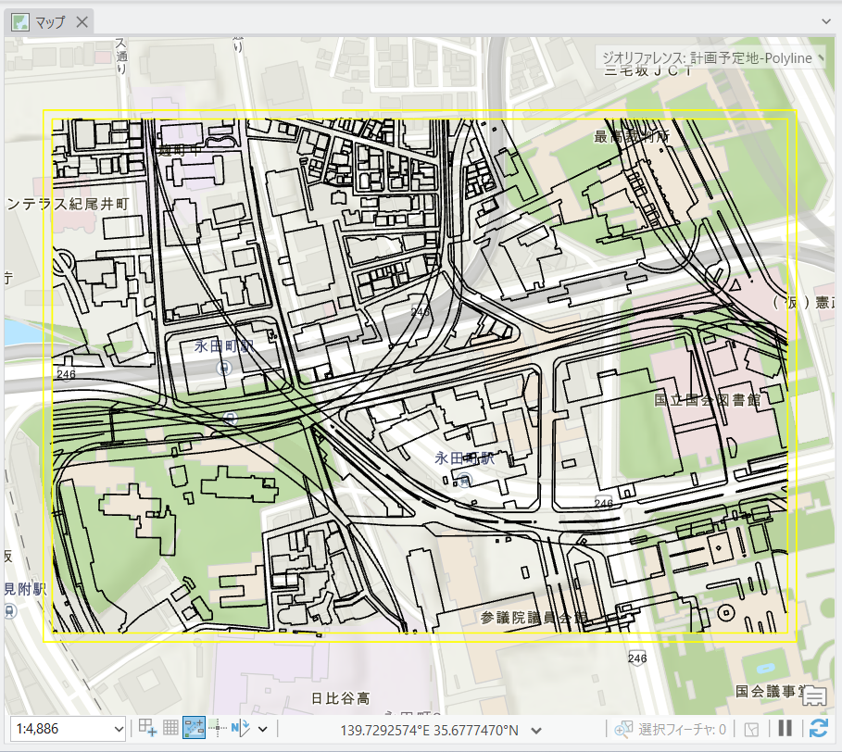Click the add map scale icon beside scale box
The image size is (842, 752).
coord(147,729)
